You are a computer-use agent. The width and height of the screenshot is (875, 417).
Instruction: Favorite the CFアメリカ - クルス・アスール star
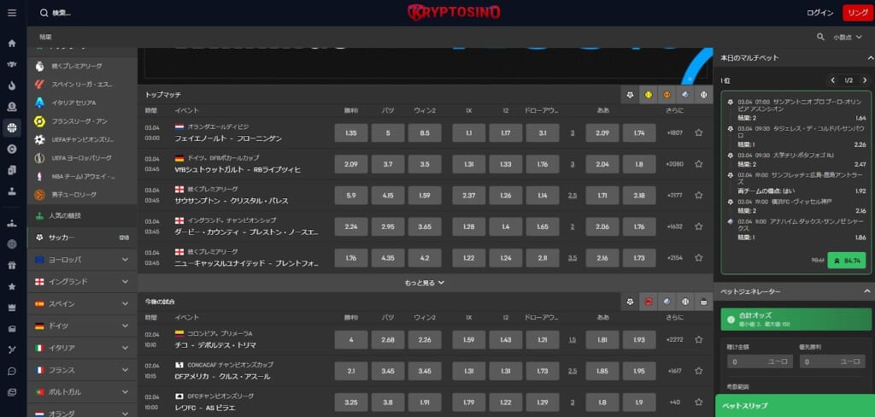(x=698, y=371)
